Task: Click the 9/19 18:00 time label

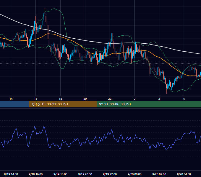Action: tap(60, 174)
